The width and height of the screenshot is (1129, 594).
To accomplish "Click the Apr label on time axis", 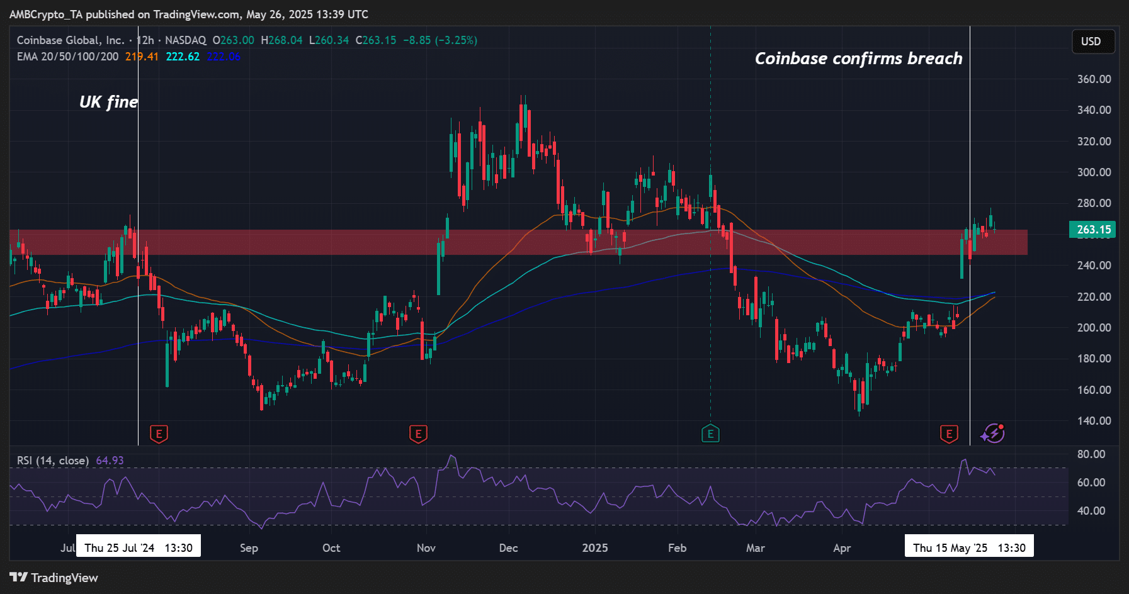I will point(842,548).
